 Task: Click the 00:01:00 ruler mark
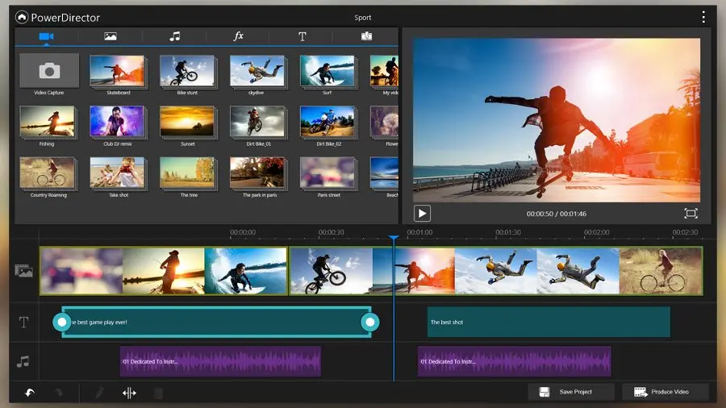[x=419, y=232]
